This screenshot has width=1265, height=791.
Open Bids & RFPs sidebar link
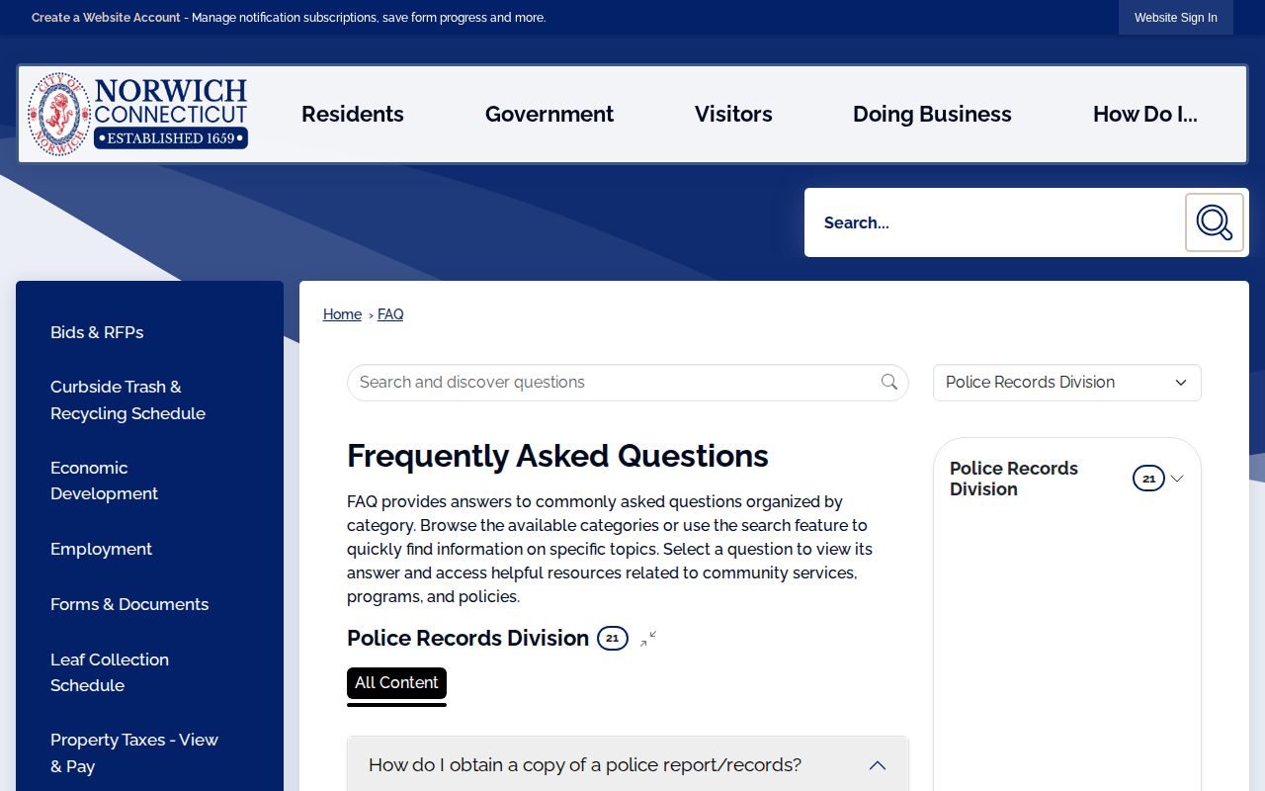[x=97, y=332]
